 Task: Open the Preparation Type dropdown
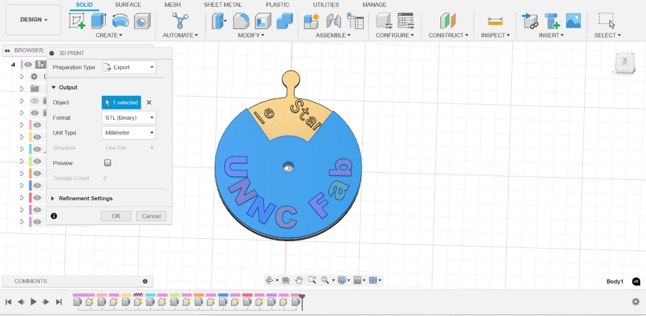(x=129, y=67)
